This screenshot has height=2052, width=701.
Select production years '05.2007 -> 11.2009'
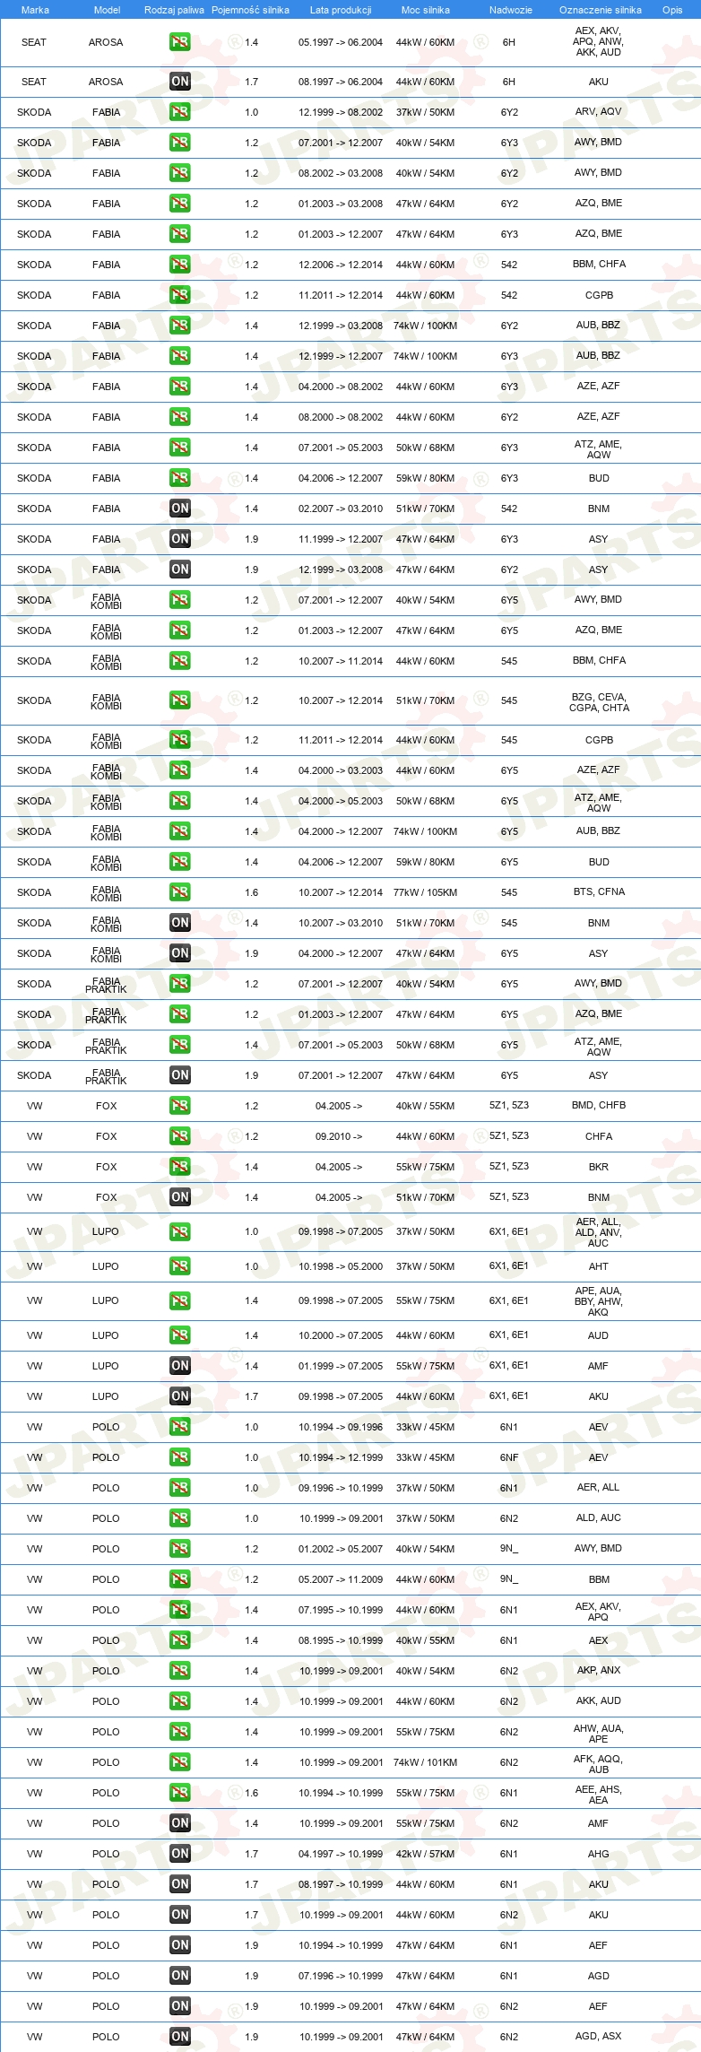pos(341,1579)
